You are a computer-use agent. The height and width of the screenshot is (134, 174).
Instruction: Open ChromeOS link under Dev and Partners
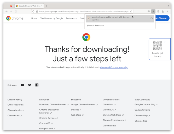(109, 110)
